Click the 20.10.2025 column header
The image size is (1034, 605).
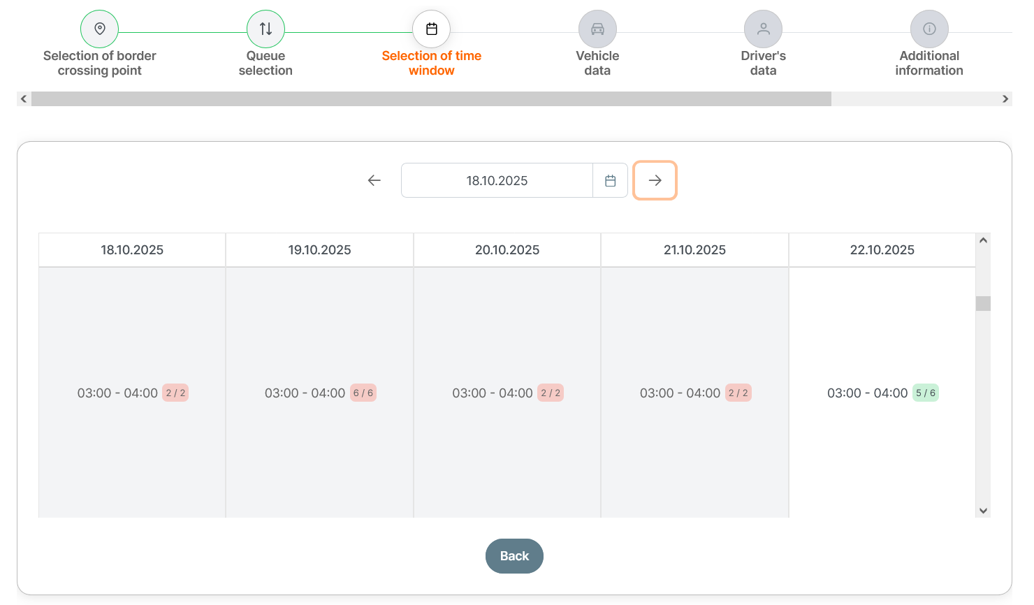[x=507, y=250]
